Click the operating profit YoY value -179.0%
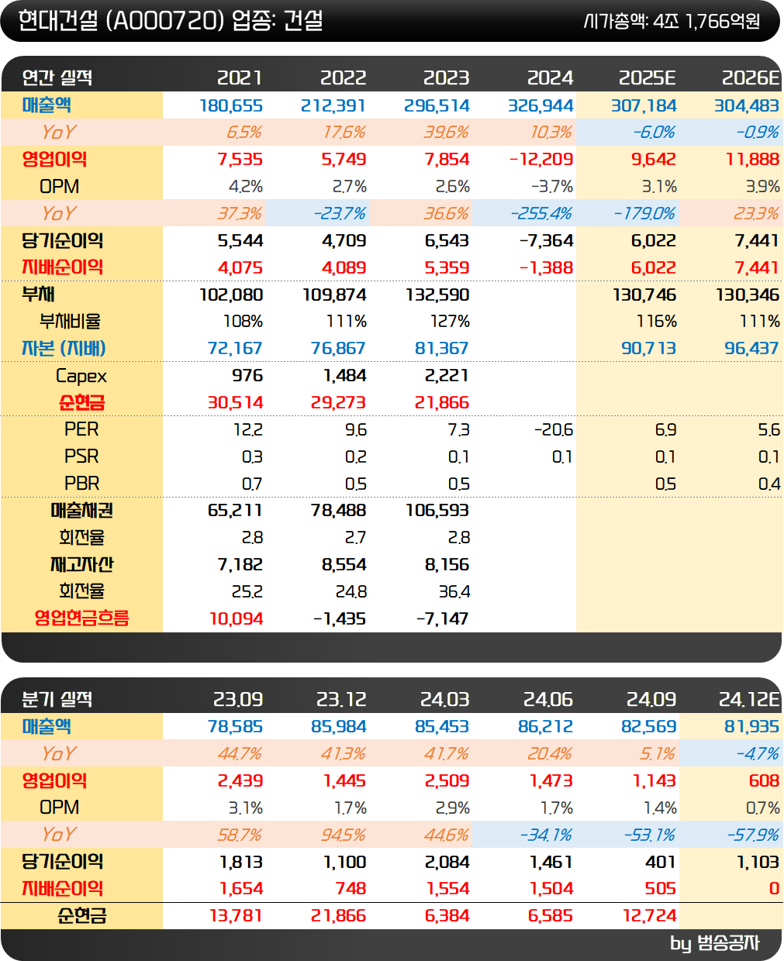The height and width of the screenshot is (961, 784). pyautogui.click(x=644, y=214)
